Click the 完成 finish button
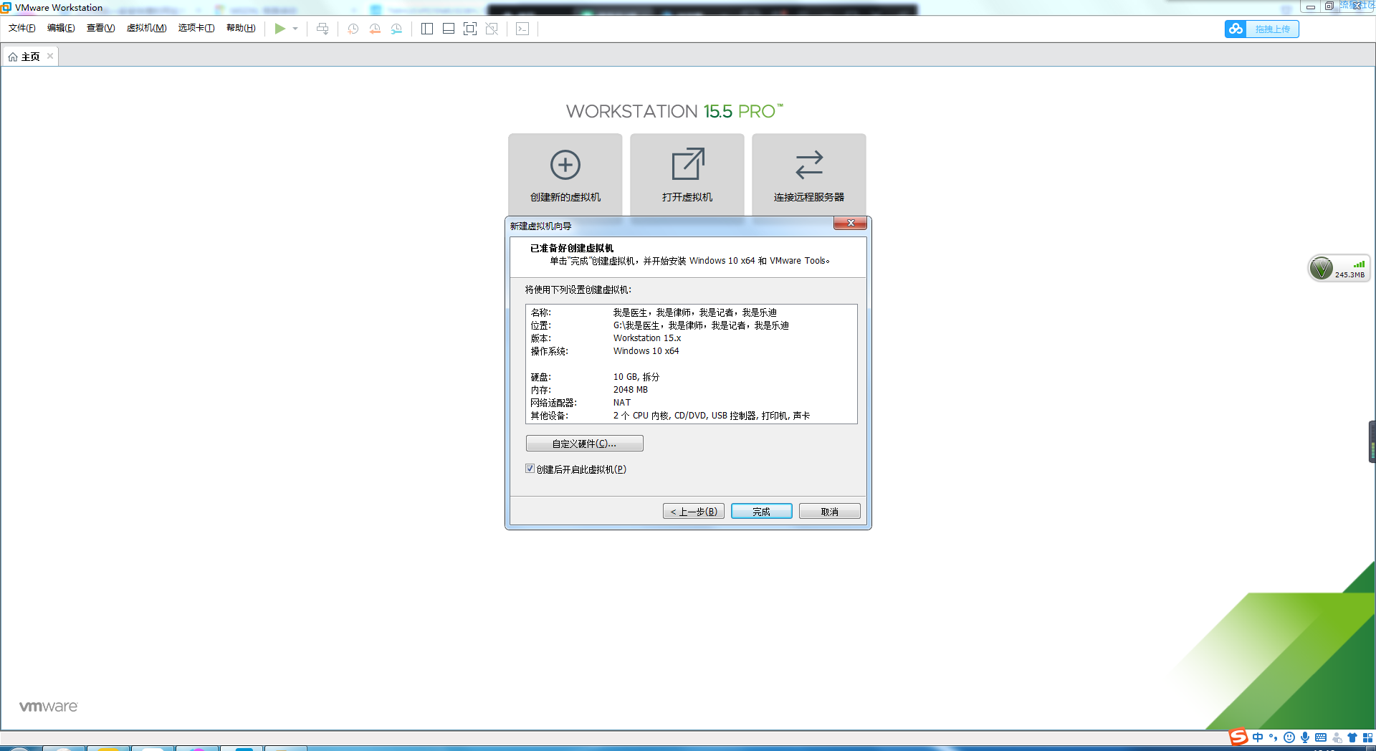The height and width of the screenshot is (751, 1376). click(762, 512)
